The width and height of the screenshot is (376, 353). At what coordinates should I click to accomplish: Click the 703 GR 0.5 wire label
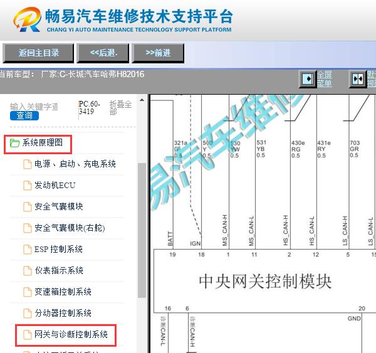355,149
